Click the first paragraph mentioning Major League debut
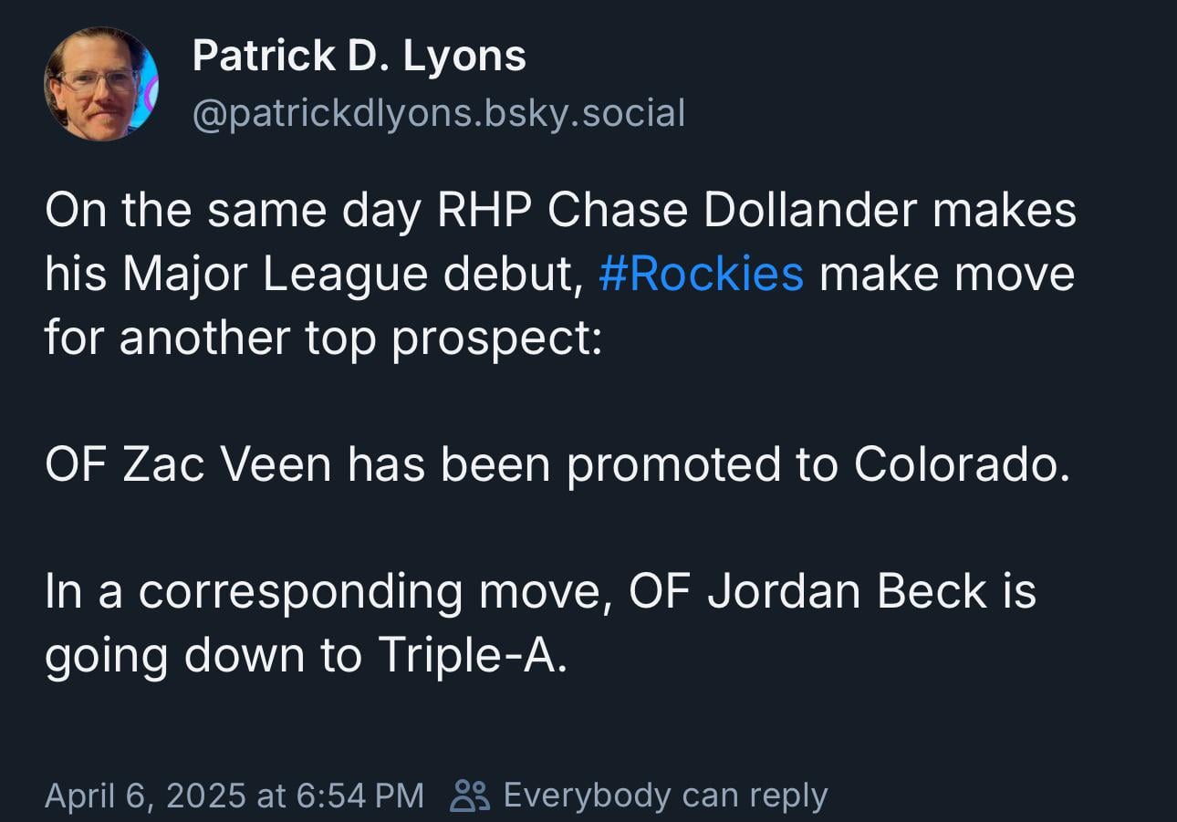The height and width of the screenshot is (822, 1177). pyautogui.click(x=561, y=273)
